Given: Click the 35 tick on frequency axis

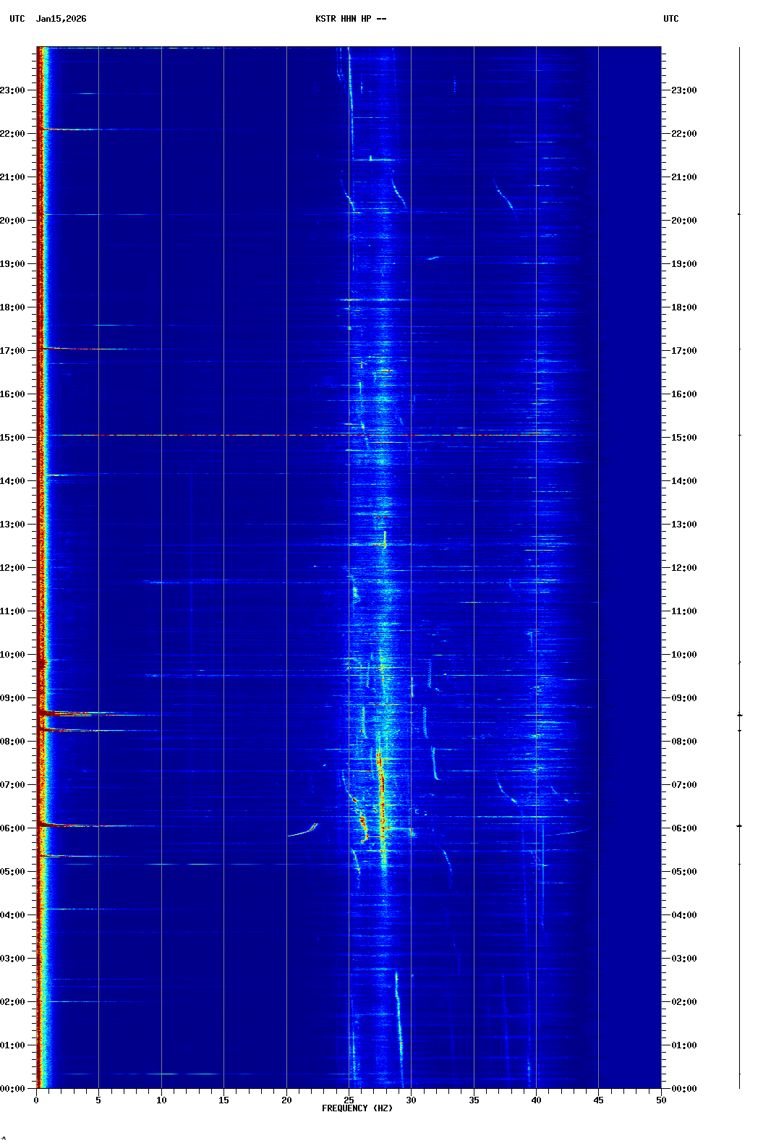Looking at the screenshot, I should (474, 1100).
